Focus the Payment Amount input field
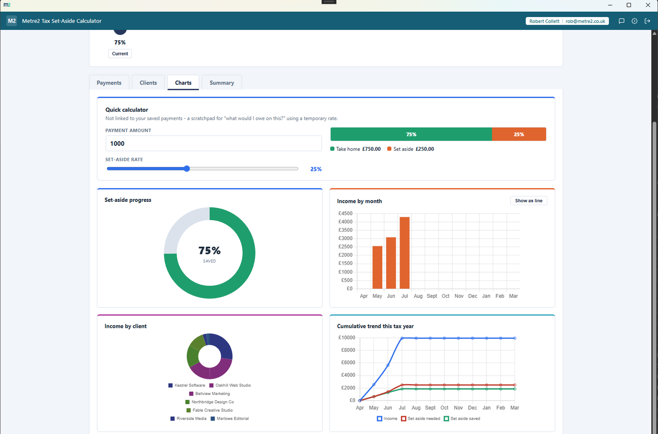The width and height of the screenshot is (658, 434). click(214, 144)
